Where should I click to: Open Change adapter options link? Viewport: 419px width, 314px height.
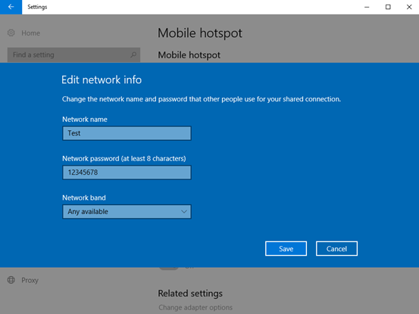pos(195,308)
